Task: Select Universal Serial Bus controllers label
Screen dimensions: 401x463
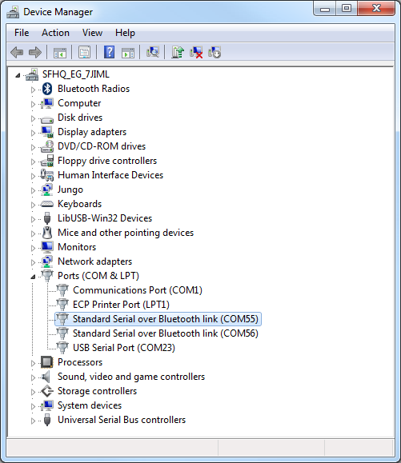Action: coord(122,420)
